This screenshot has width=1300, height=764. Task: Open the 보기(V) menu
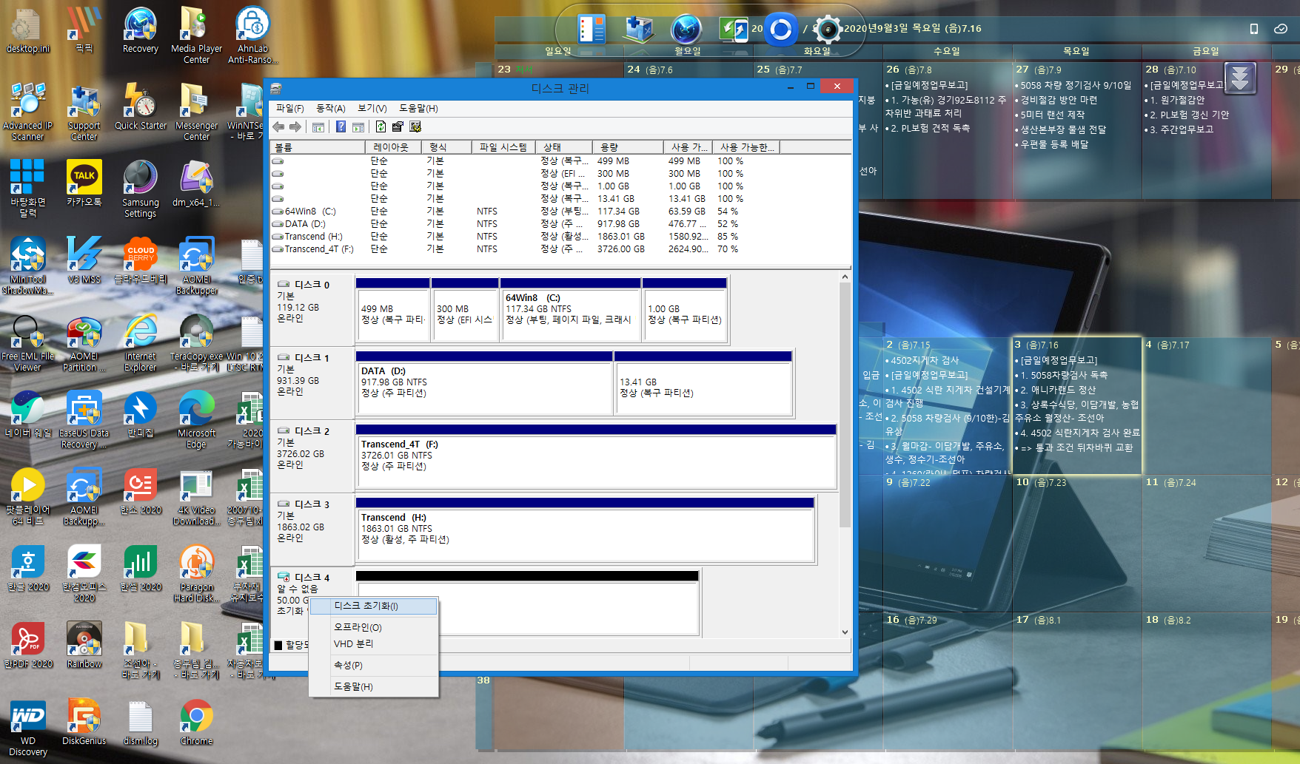(372, 108)
